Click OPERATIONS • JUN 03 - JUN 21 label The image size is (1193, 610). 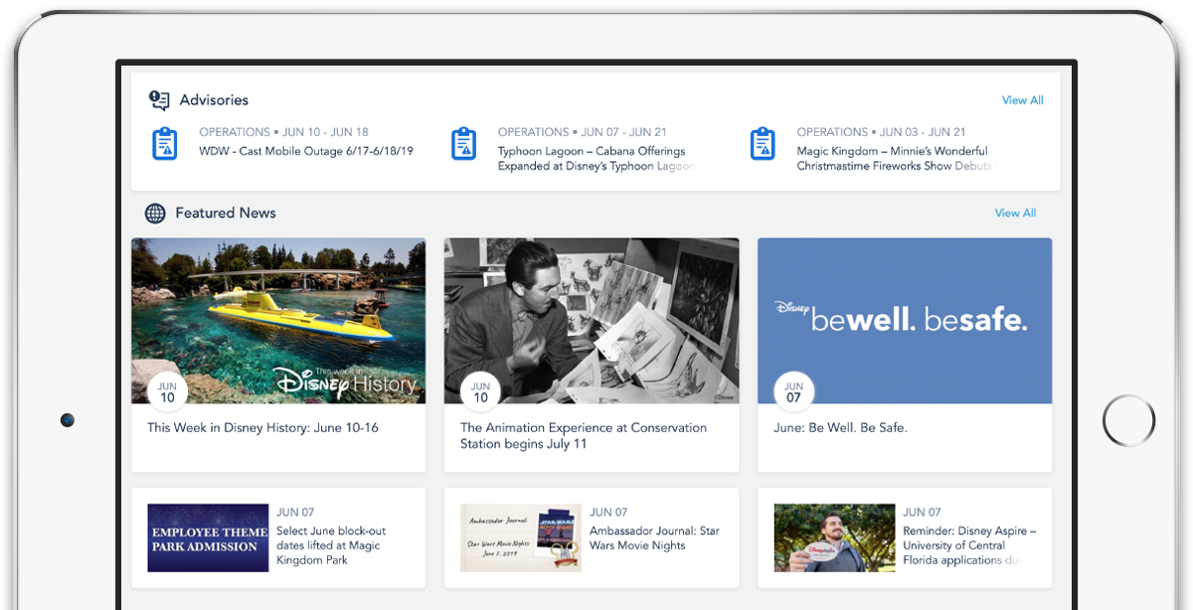[881, 132]
